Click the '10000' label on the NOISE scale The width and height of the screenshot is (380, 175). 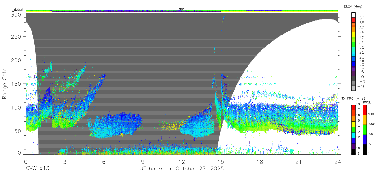(373, 114)
